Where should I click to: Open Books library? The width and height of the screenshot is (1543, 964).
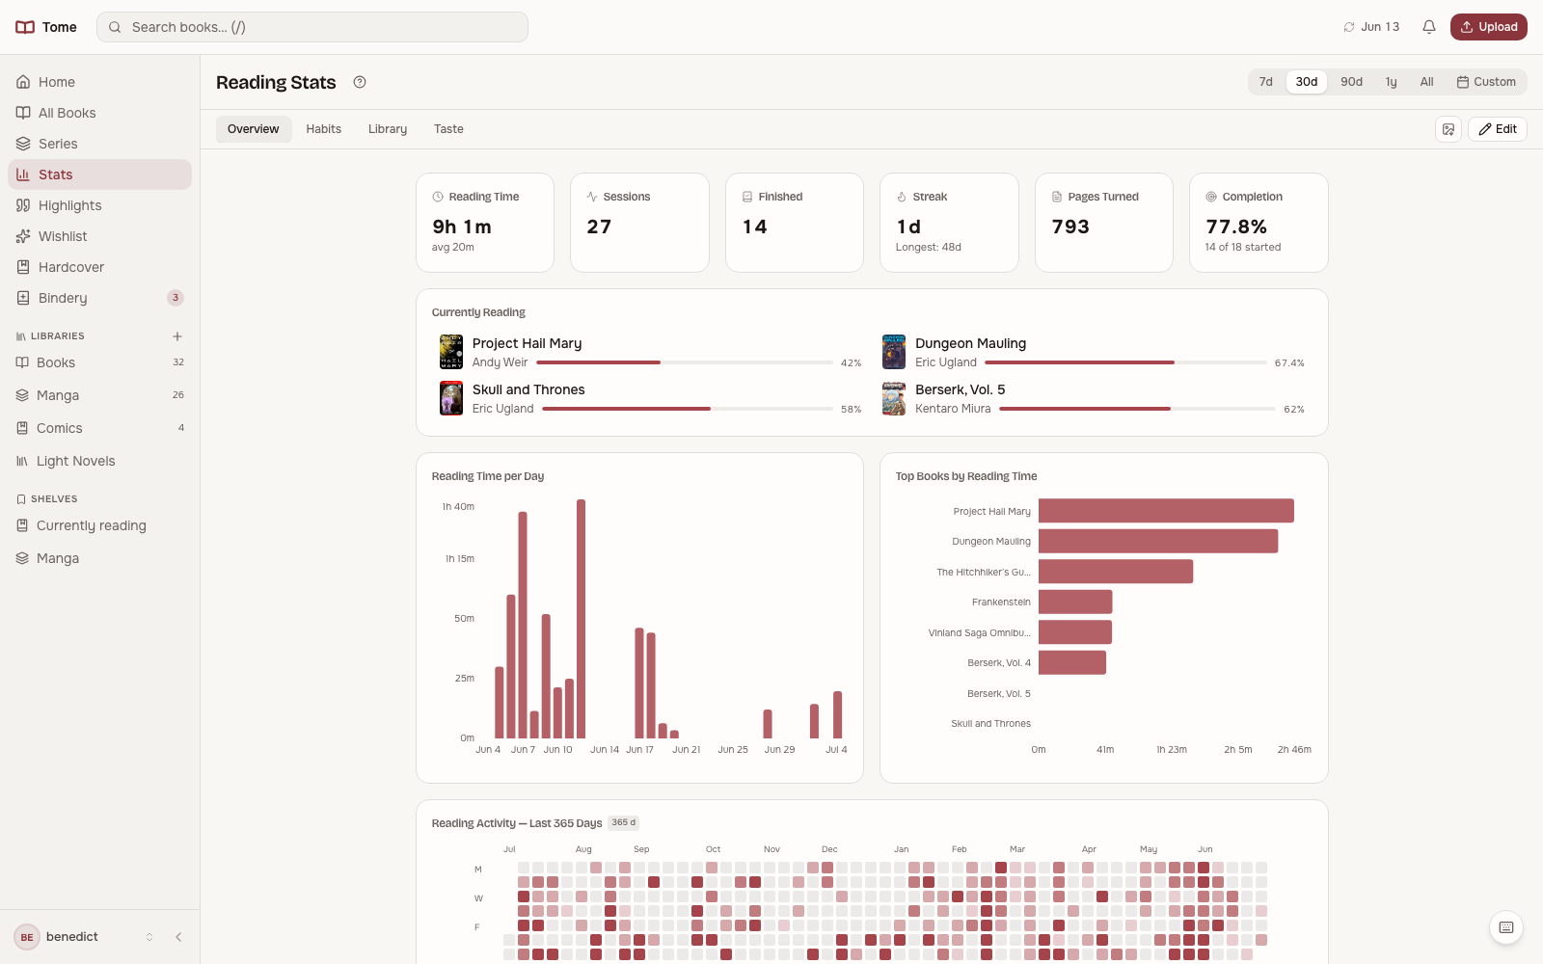(x=100, y=362)
